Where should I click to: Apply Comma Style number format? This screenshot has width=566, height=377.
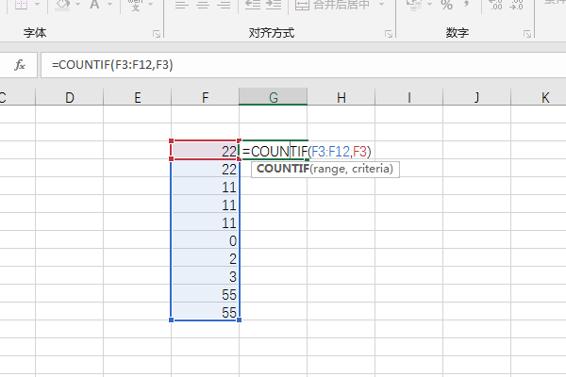pyautogui.click(x=466, y=5)
